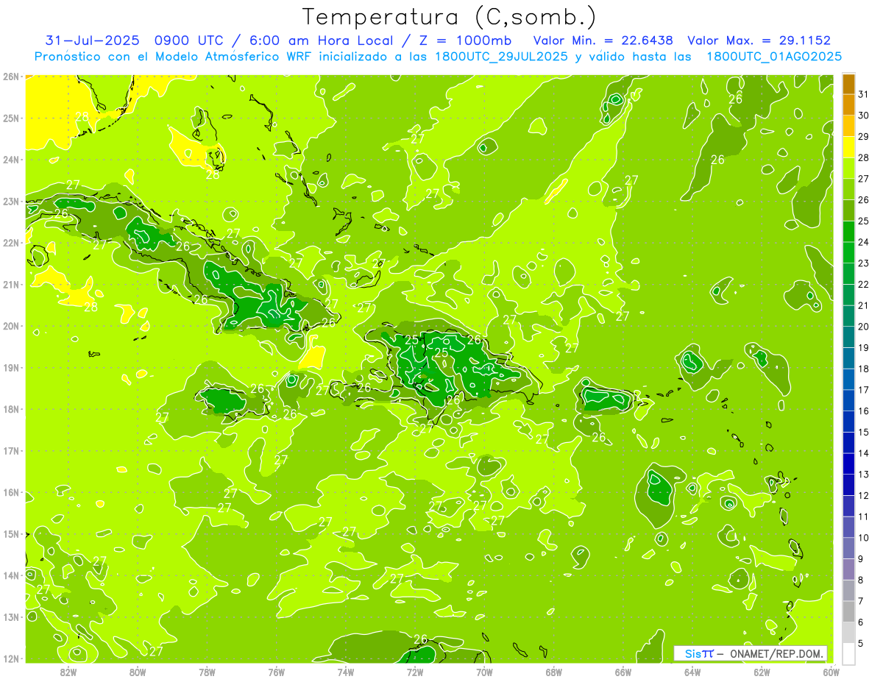Click the '72W' longitude axis label
883x682 pixels.
click(x=415, y=672)
